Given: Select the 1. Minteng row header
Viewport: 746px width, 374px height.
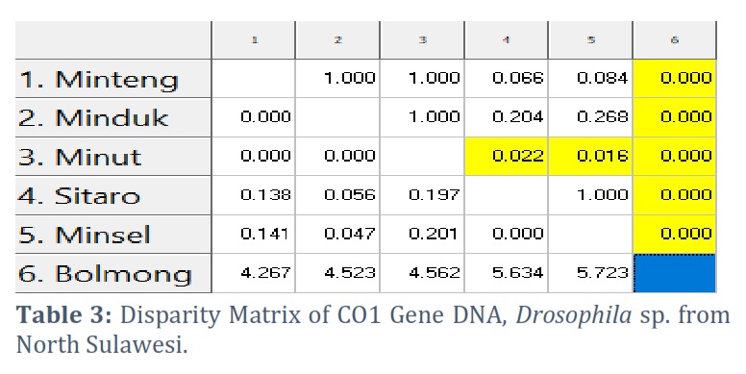Looking at the screenshot, I should [x=113, y=79].
